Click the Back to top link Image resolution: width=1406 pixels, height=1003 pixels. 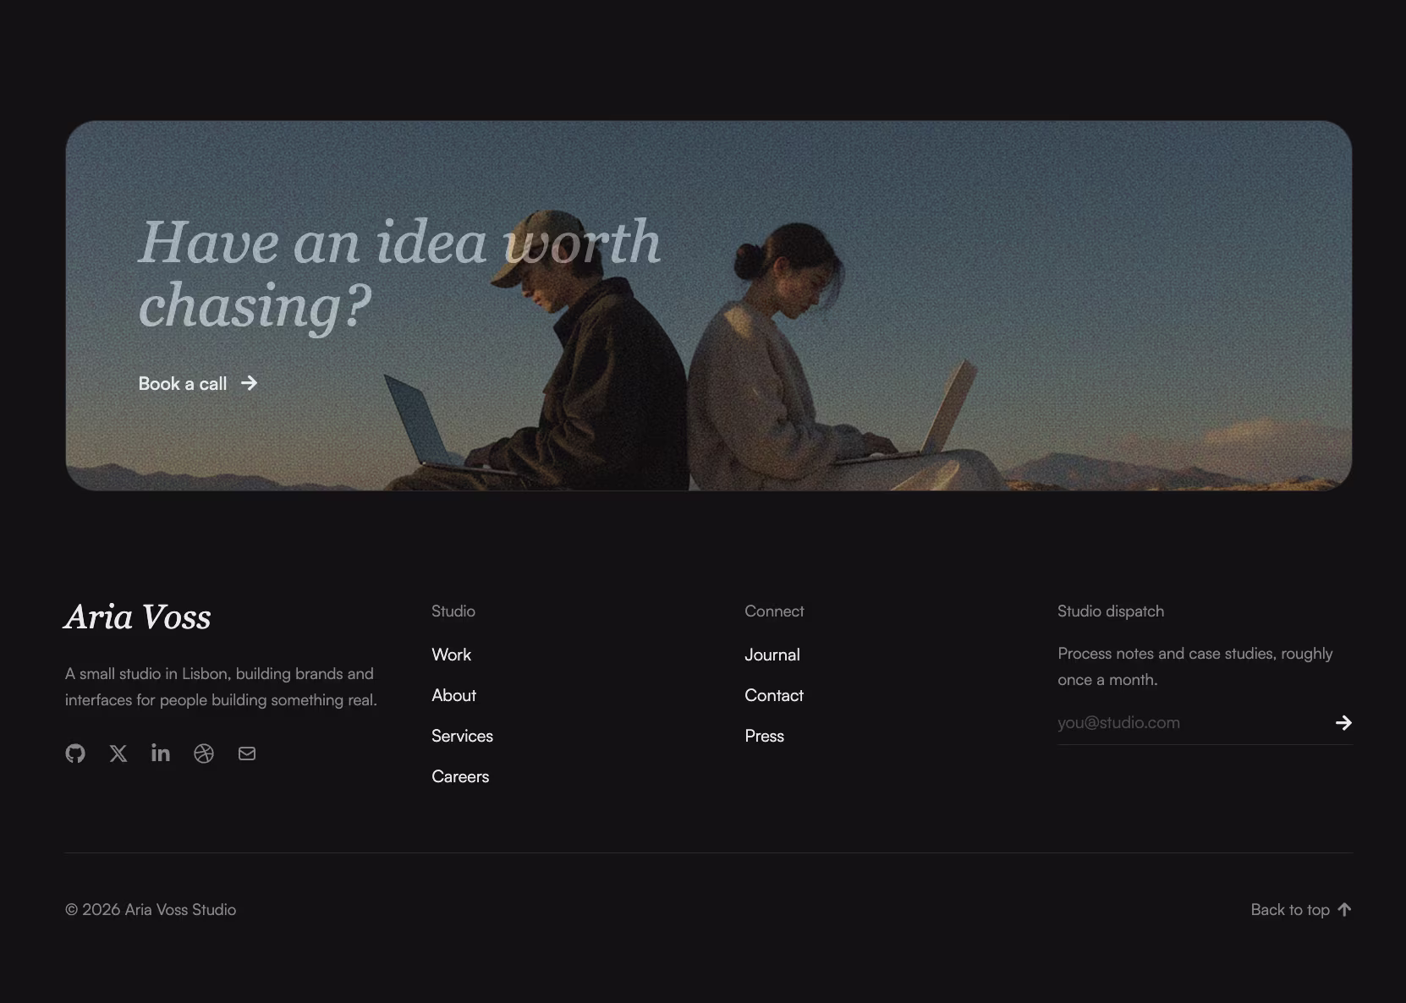pos(1301,909)
